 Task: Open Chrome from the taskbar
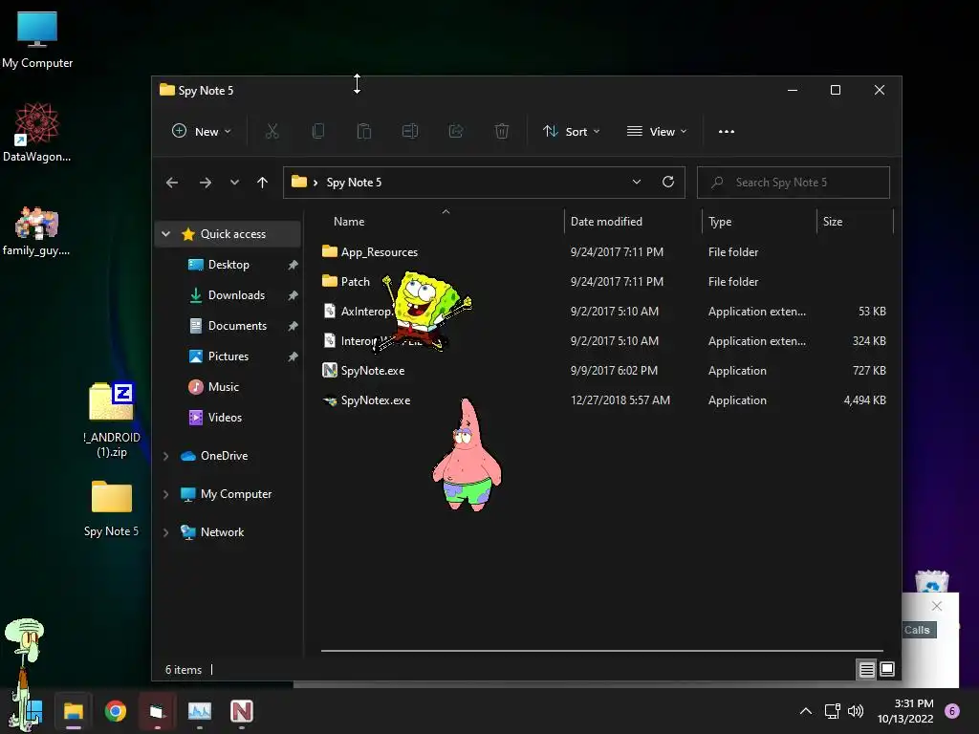pos(115,711)
